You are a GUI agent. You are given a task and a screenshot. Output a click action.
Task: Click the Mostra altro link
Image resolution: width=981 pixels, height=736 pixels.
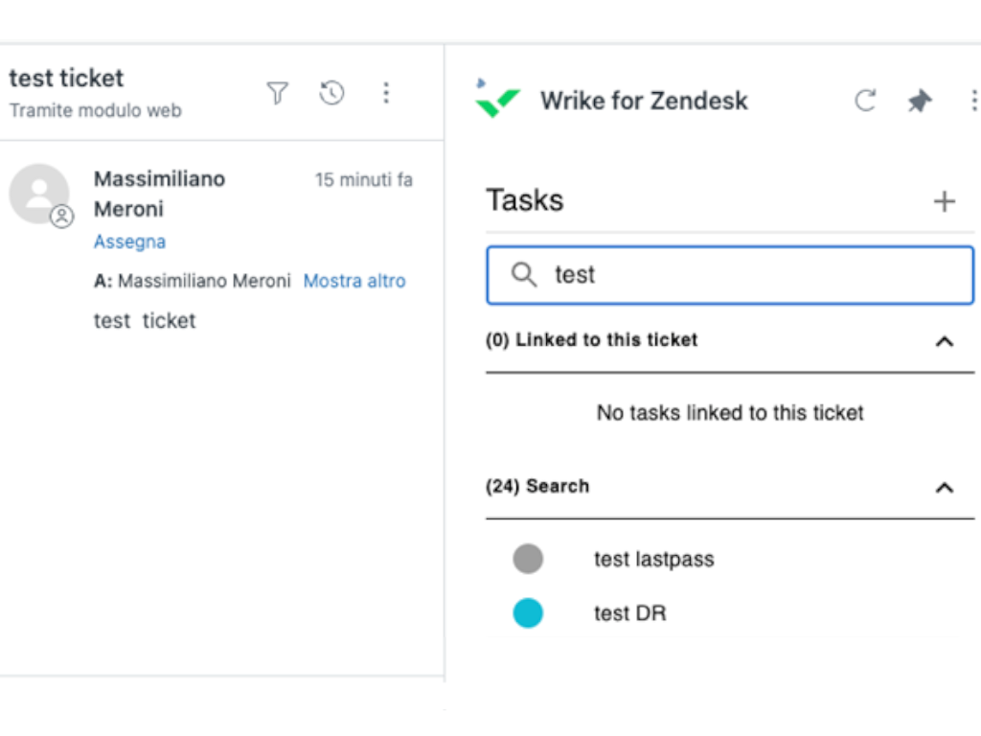tap(354, 281)
